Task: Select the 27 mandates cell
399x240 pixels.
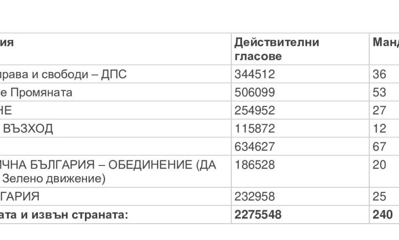Action: [x=380, y=110]
